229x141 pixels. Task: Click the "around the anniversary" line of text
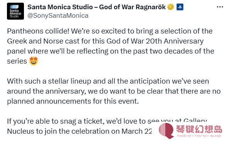tap(47, 91)
